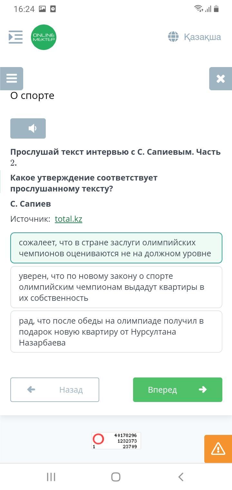
Task: Go back with Назад button
Action: click(55, 390)
